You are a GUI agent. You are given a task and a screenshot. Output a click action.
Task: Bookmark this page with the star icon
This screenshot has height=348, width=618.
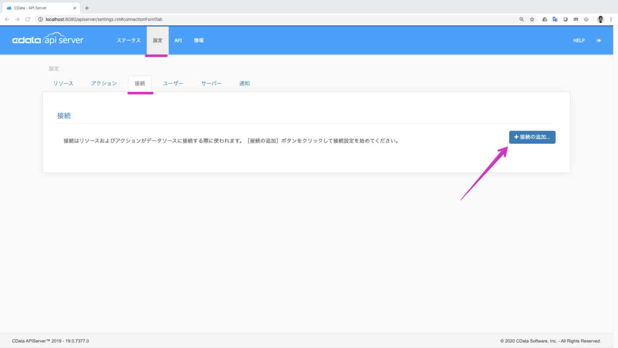[x=532, y=20]
